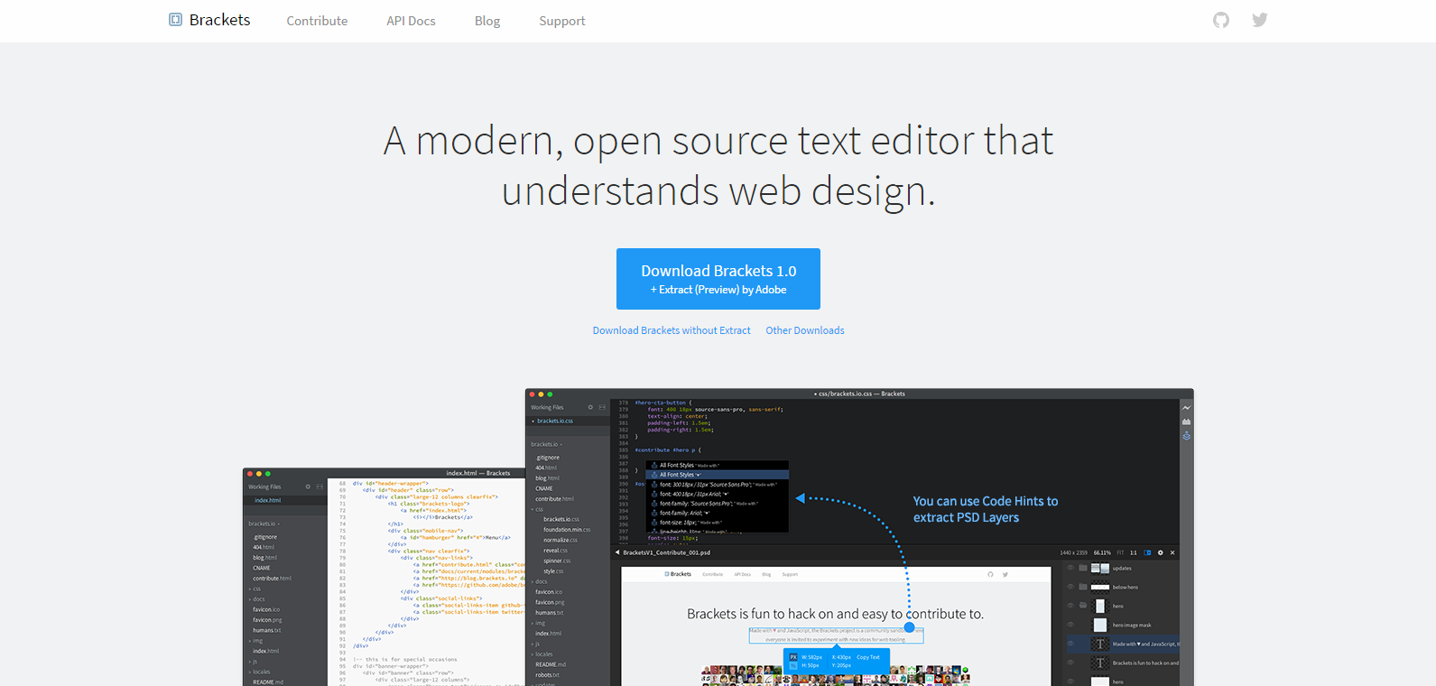This screenshot has height=686, width=1436.
Task: Click Working Files gear icon in CSS window
Action: [x=590, y=407]
